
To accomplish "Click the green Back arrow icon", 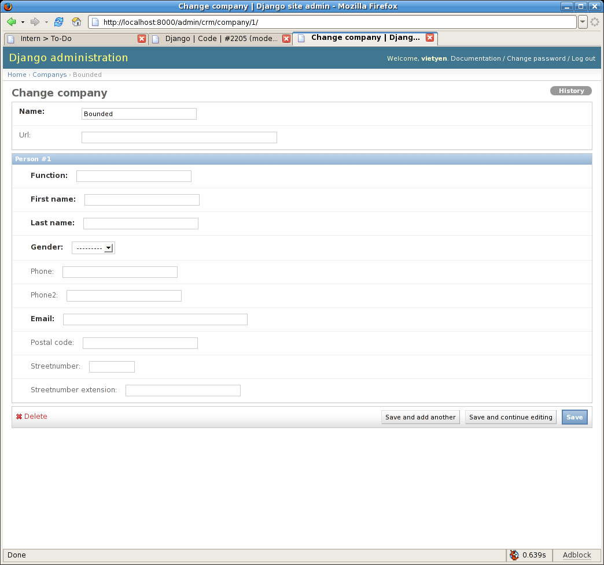I will 11,22.
